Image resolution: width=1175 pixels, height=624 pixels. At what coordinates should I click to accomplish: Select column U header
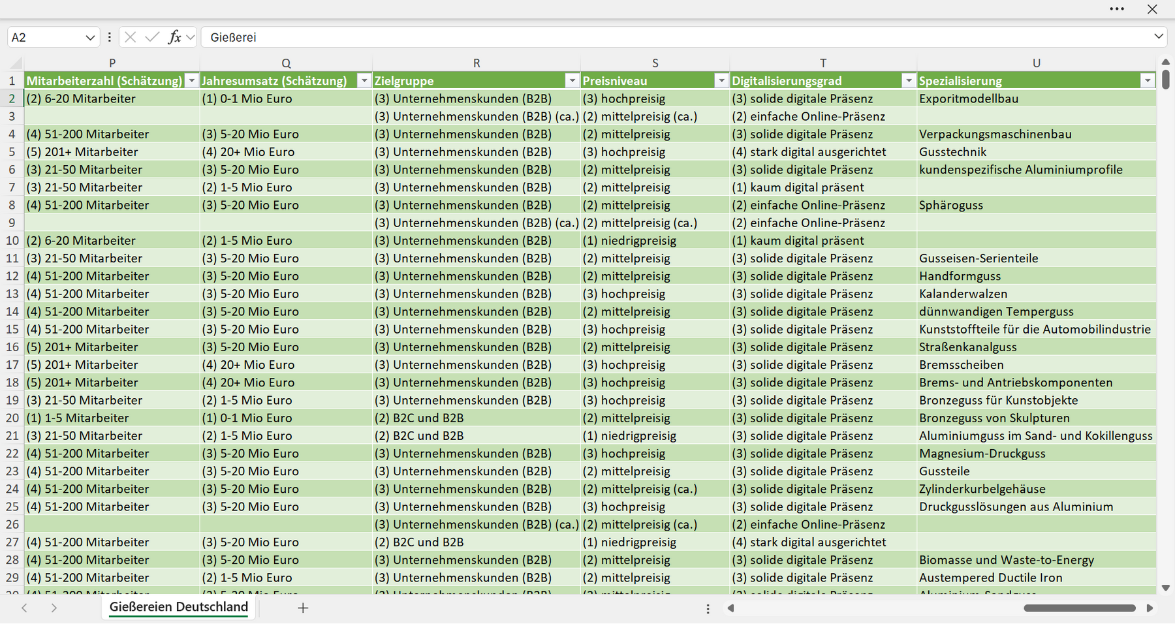[1037, 63]
